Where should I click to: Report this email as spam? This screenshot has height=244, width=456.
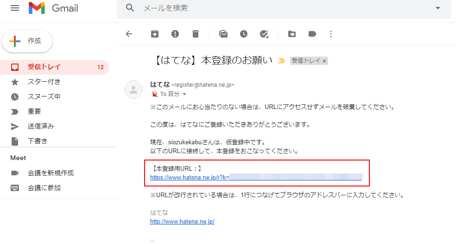tap(175, 34)
